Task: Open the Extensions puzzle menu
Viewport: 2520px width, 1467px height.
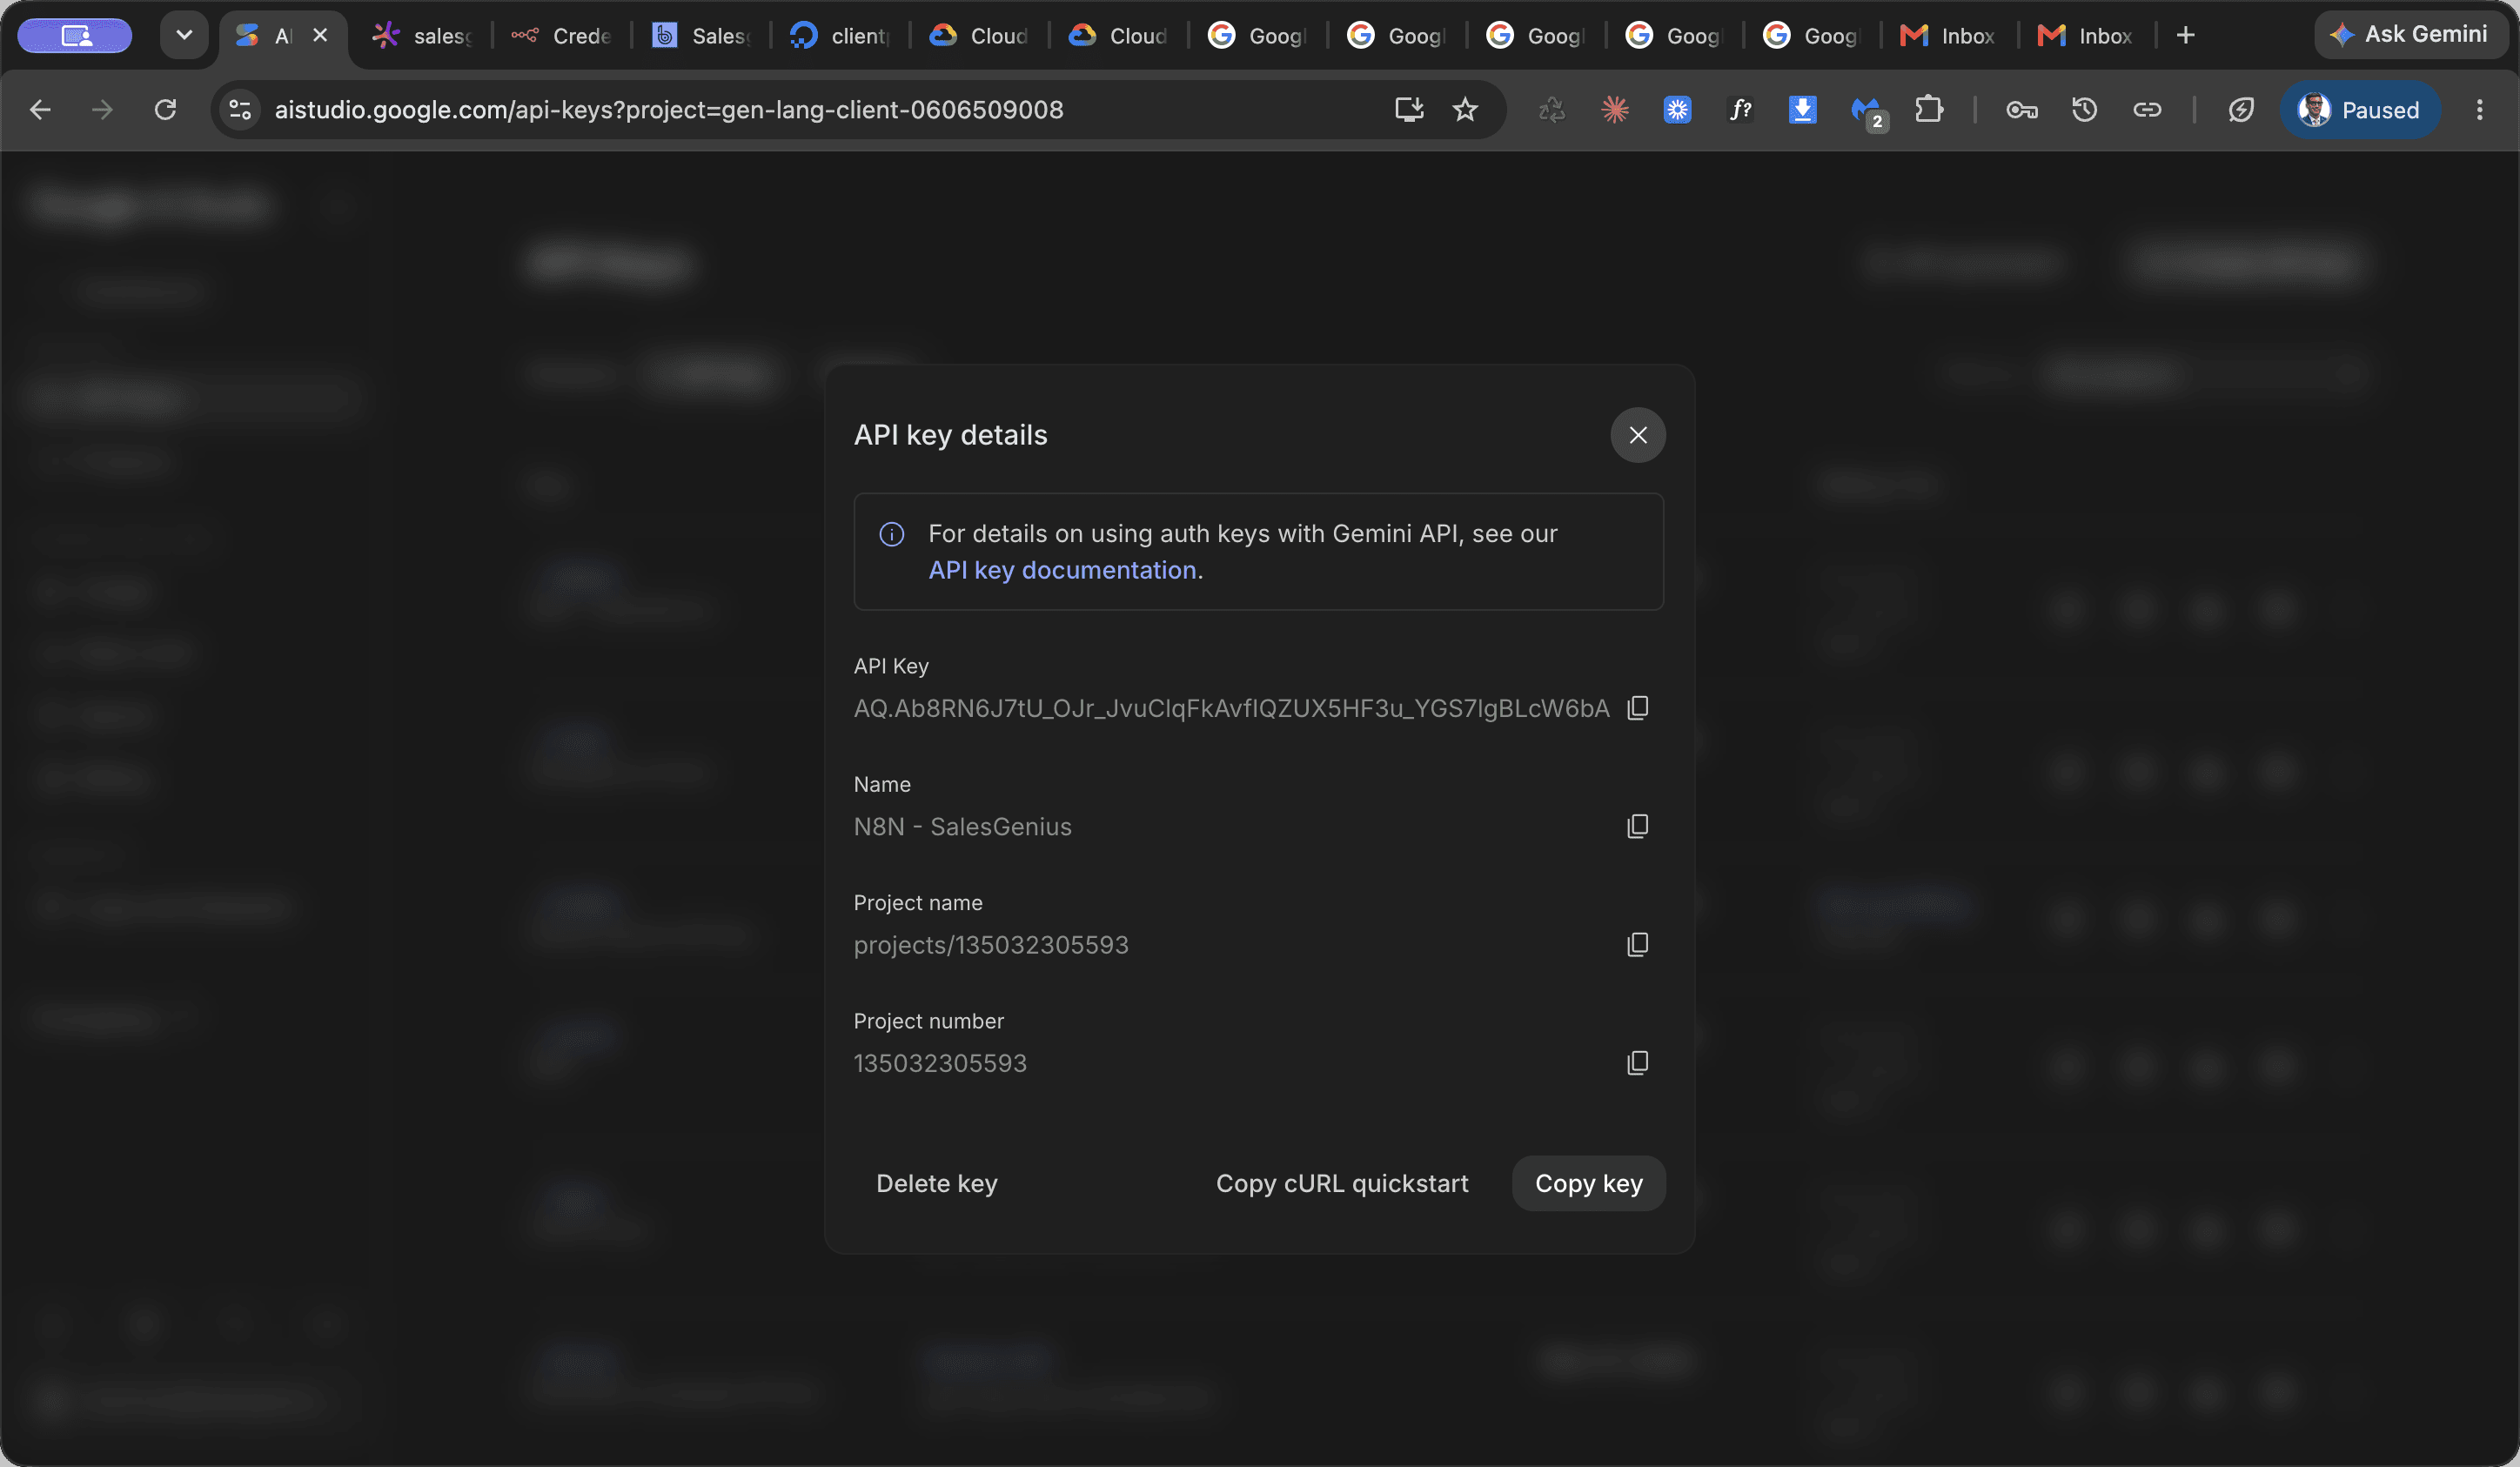Action: [1929, 110]
